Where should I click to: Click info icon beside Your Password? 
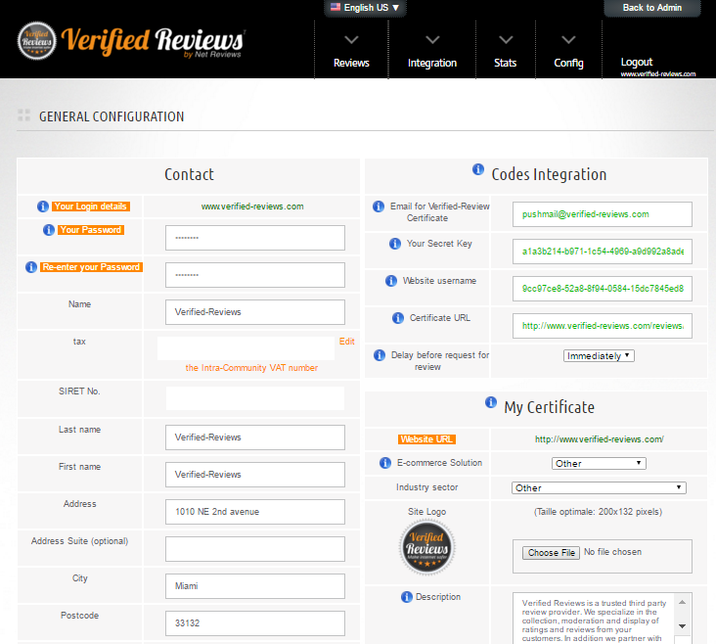click(x=49, y=230)
